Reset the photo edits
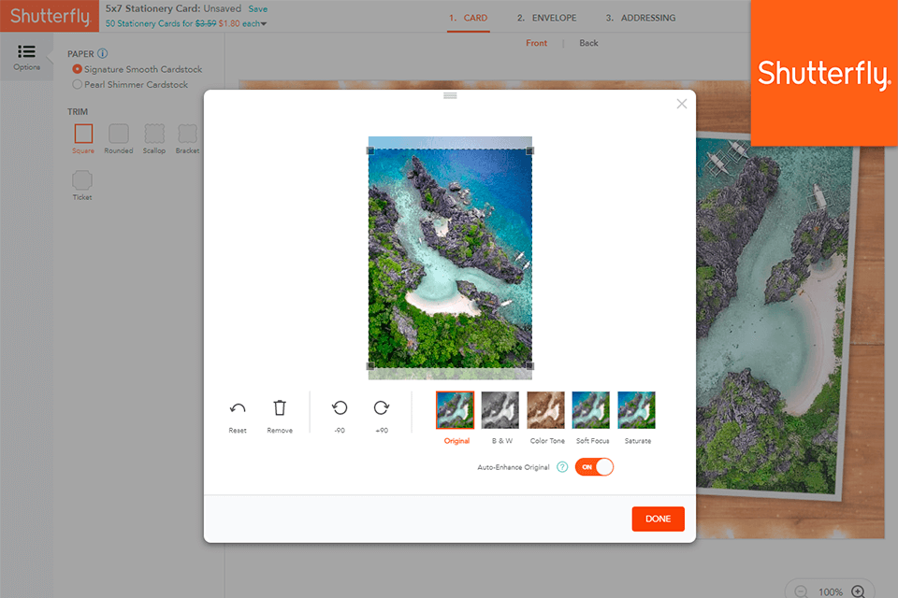 (238, 408)
